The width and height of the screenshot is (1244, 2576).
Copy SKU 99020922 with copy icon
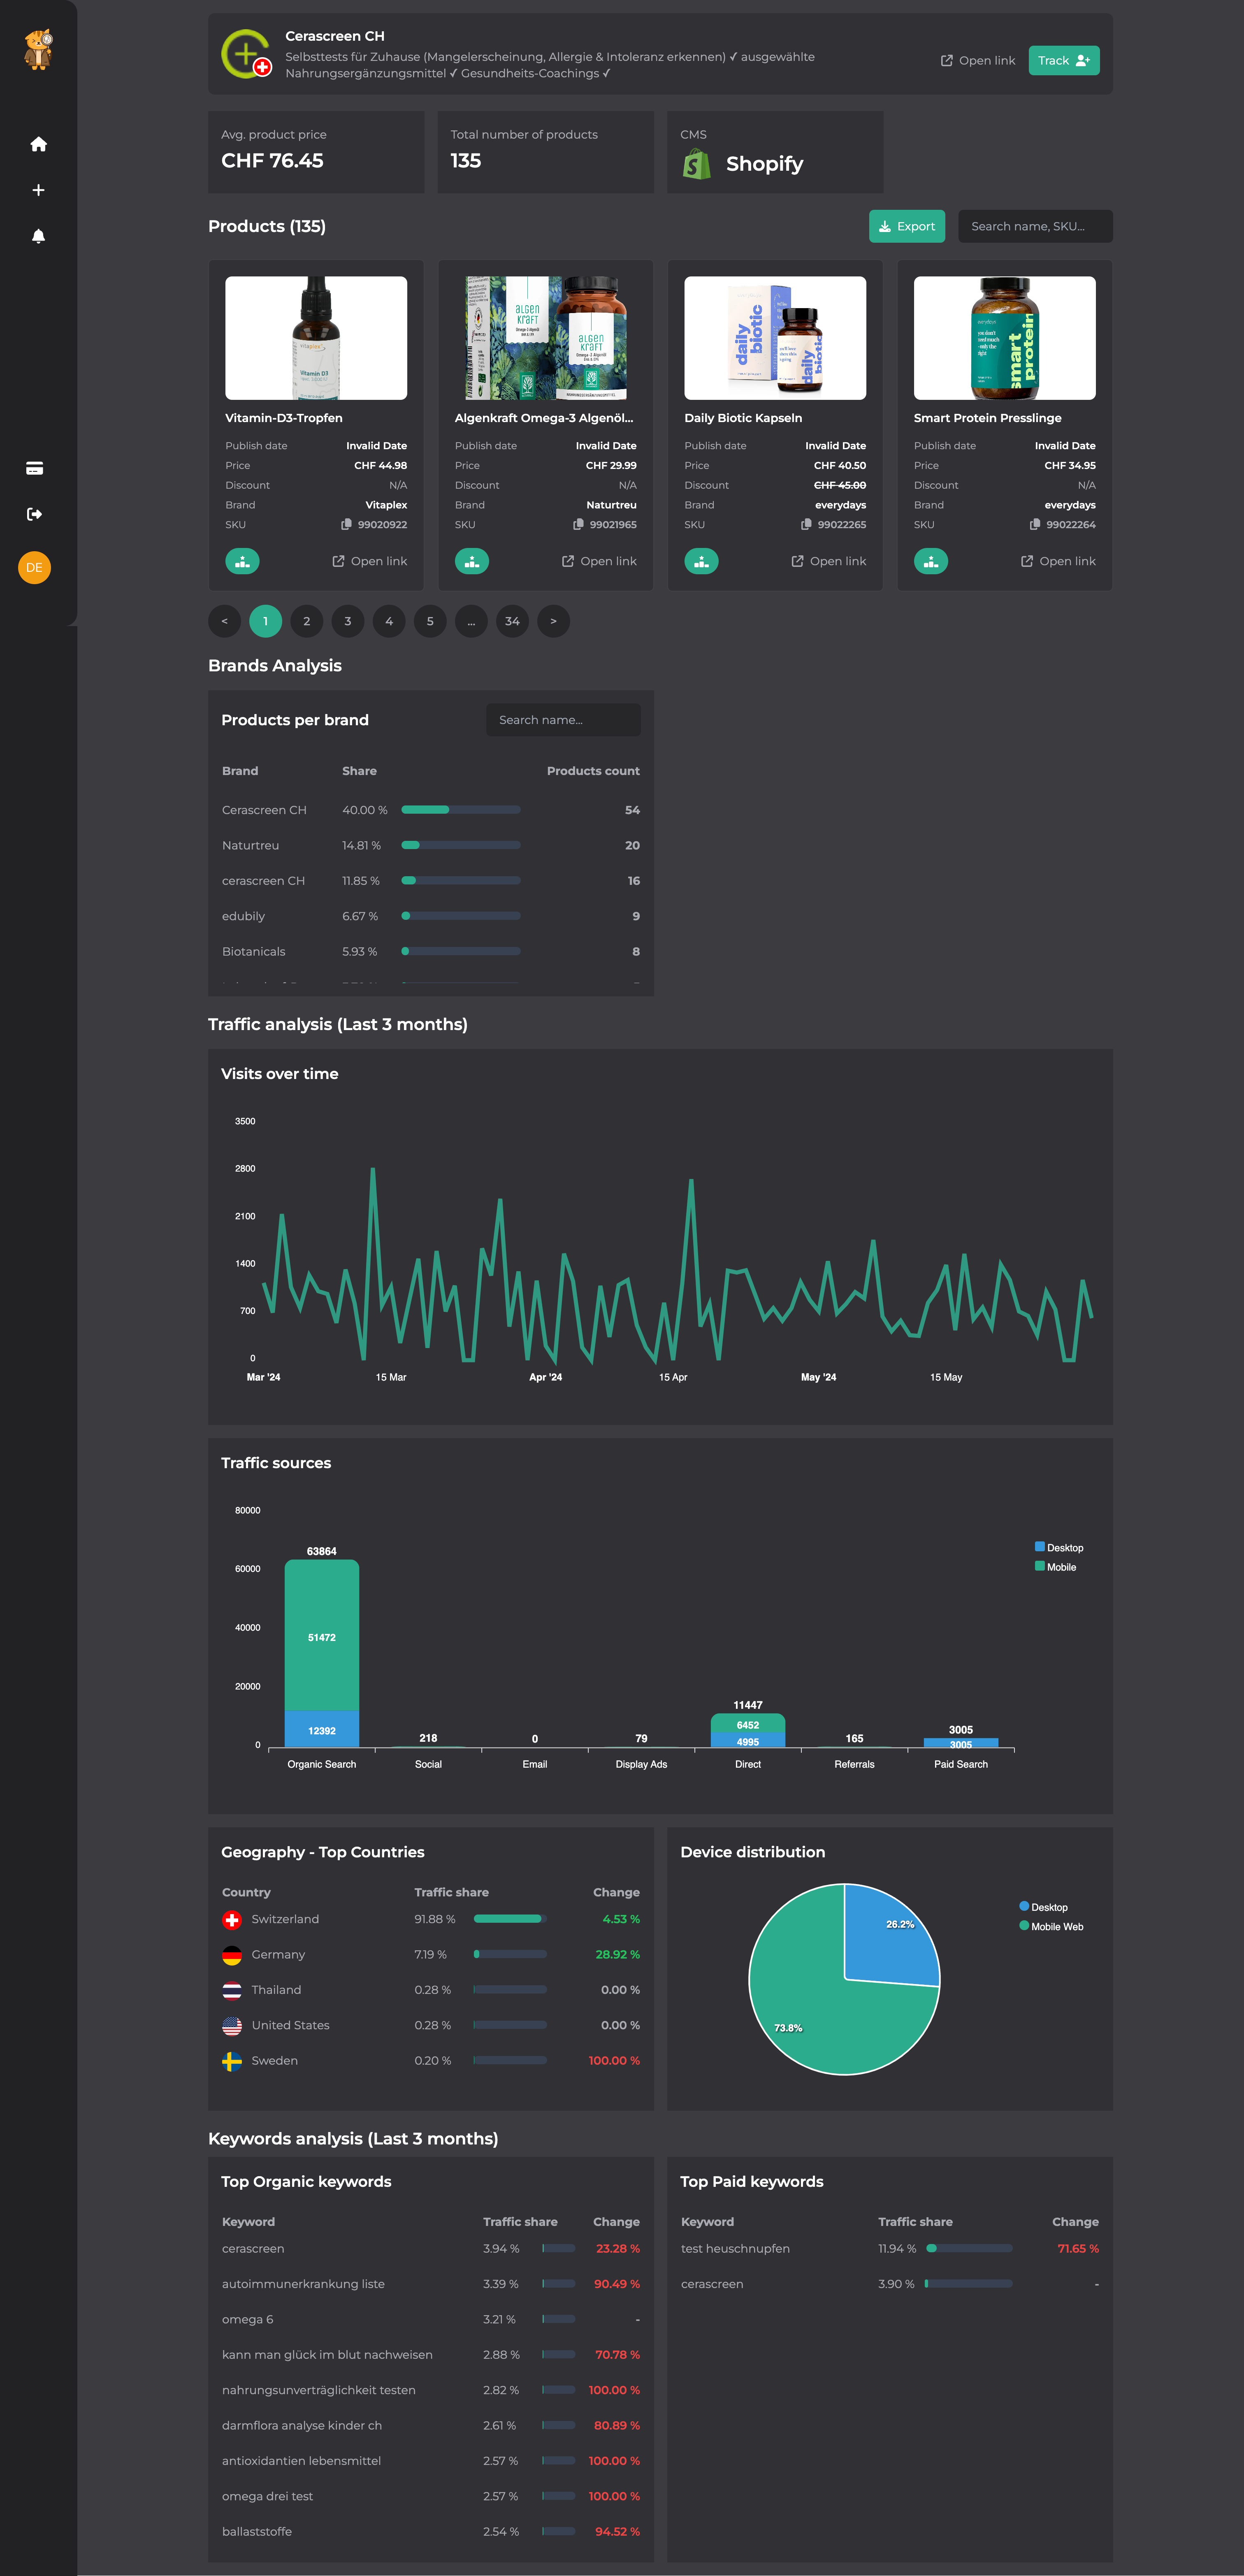(346, 524)
